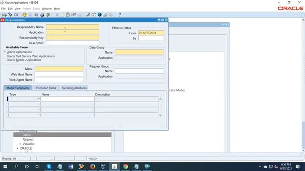The width and height of the screenshot is (305, 171).
Task: Open the Type dropdown in third exclusion row
Action: point(39,110)
